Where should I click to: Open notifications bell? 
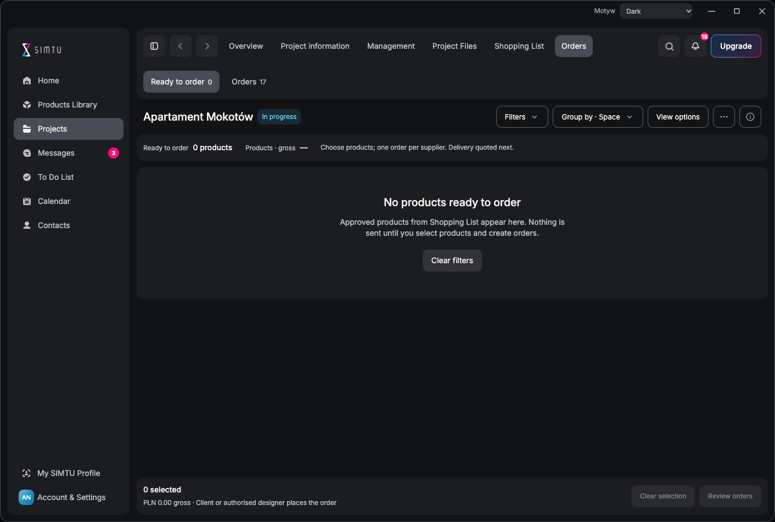695,46
